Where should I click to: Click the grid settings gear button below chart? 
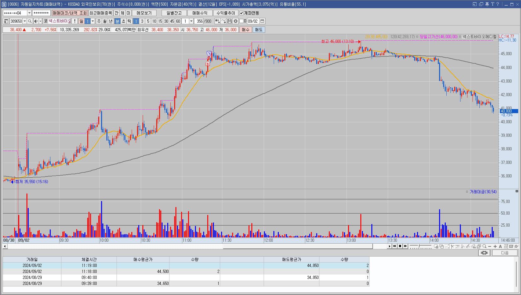pyautogui.click(x=484, y=253)
